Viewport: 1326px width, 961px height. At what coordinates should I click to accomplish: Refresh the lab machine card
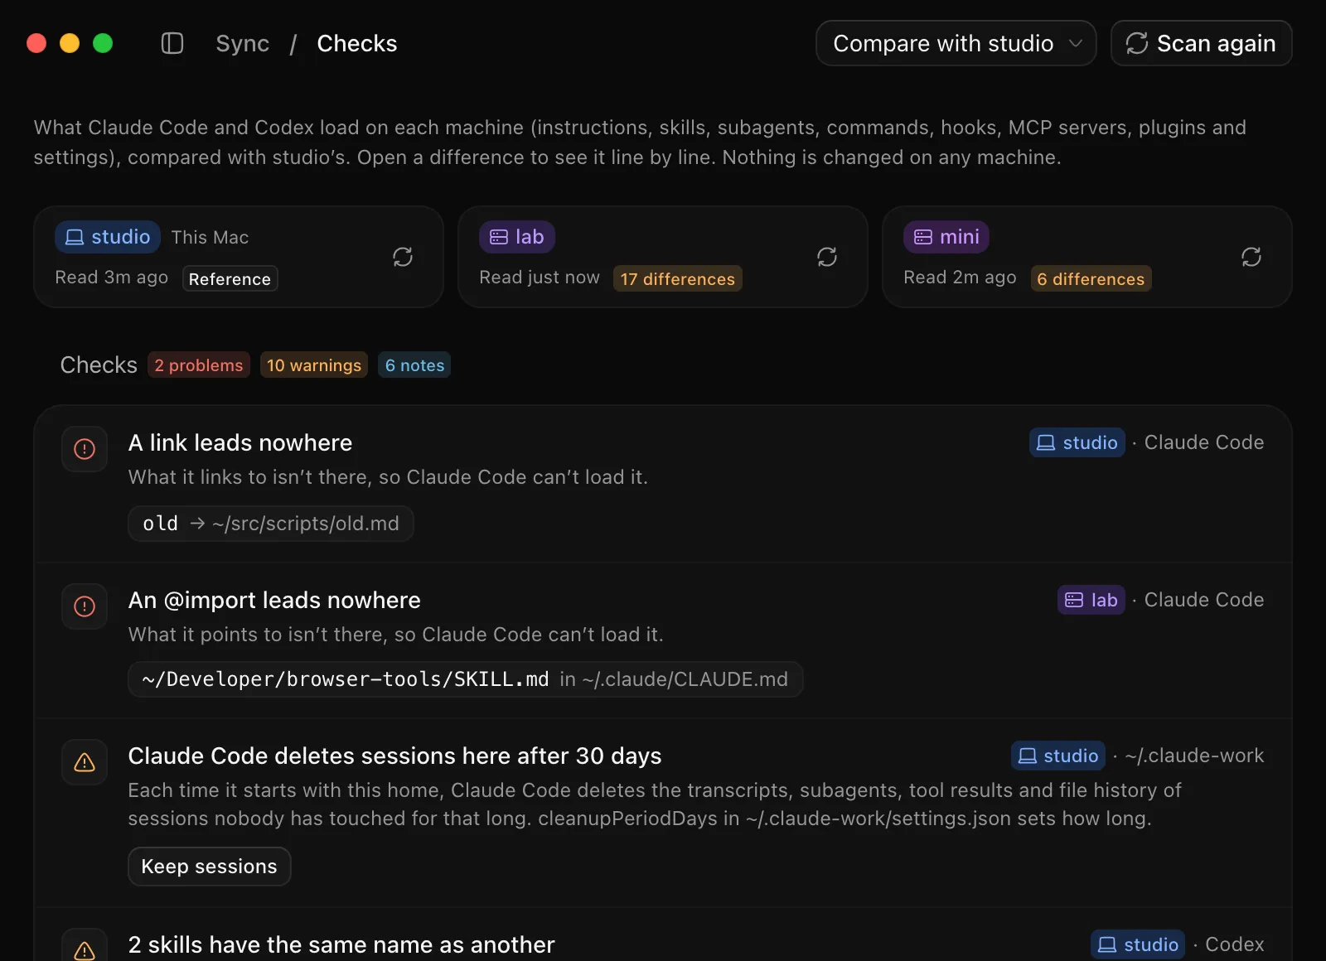pos(827,257)
